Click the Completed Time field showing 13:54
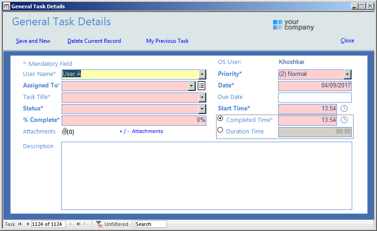Screen dimensions: 377x231 (x=308, y=120)
